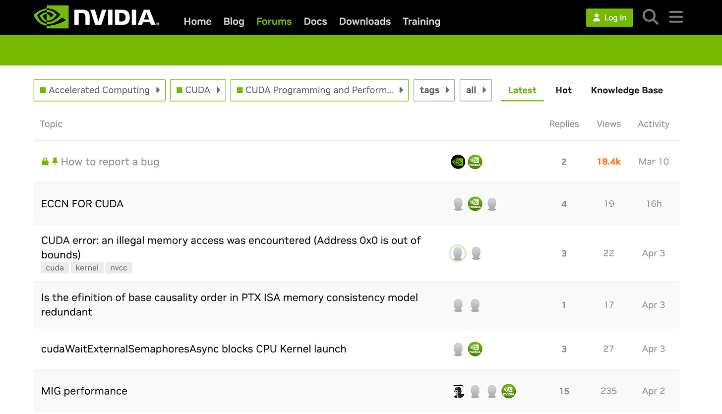Screen dimensions: 722x414
Task: Click the 'Mar 10' activity date
Action: pos(654,162)
